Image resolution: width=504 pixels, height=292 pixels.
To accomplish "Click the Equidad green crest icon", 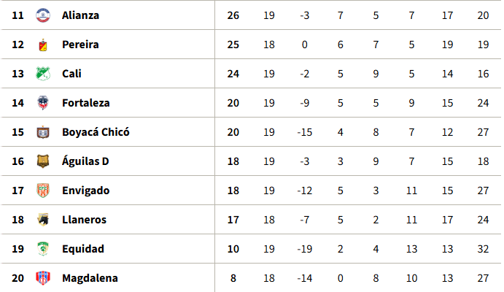I will pos(43,249).
